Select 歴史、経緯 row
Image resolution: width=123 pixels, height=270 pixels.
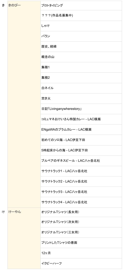click(81, 47)
